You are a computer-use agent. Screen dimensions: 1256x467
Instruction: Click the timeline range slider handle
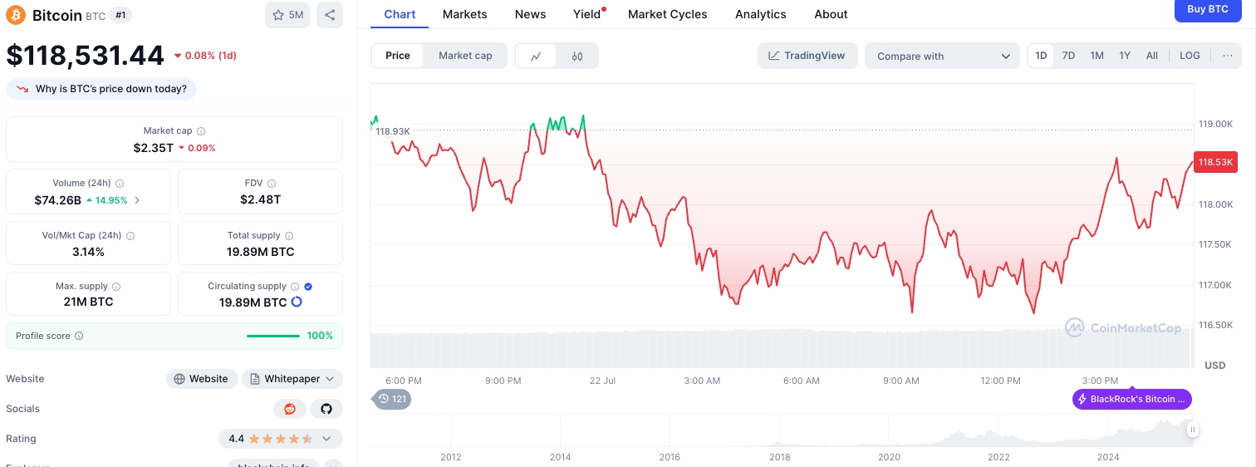pyautogui.click(x=1192, y=430)
